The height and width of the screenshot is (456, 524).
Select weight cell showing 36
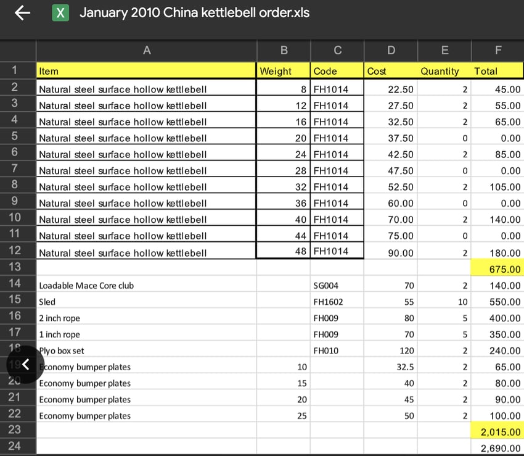pos(284,202)
